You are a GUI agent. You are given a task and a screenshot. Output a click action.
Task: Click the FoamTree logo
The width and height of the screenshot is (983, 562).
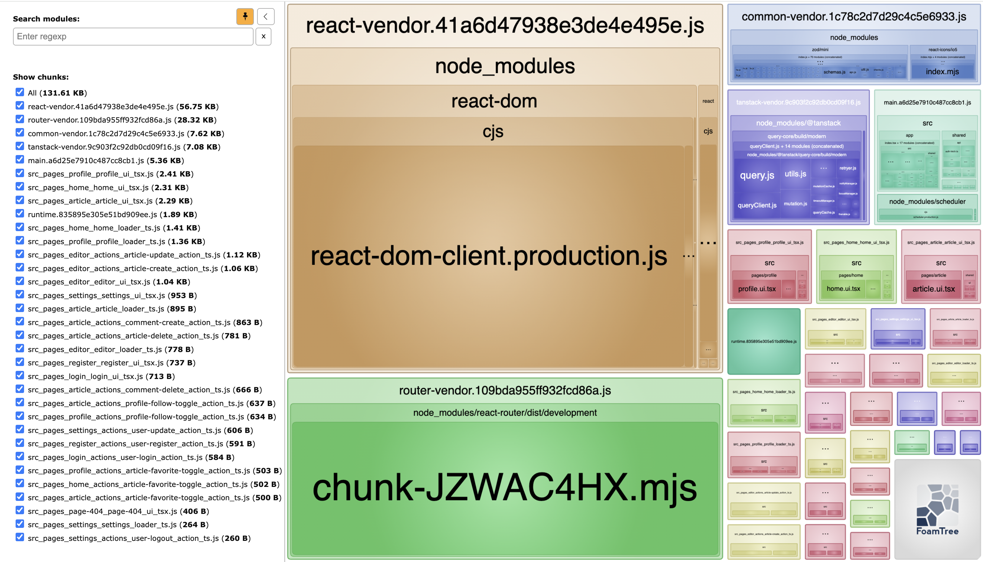[x=937, y=510]
